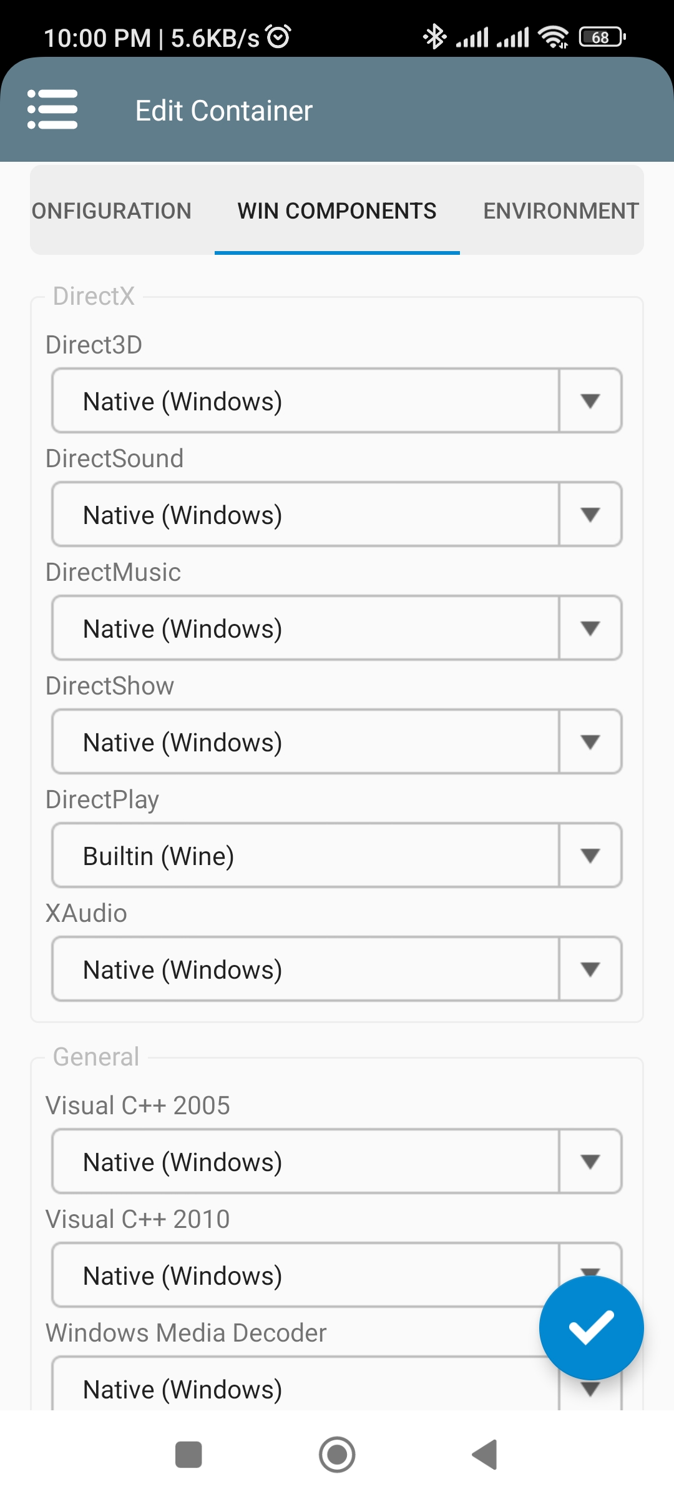
Task: Tap the recent apps square icon
Action: click(x=188, y=1455)
